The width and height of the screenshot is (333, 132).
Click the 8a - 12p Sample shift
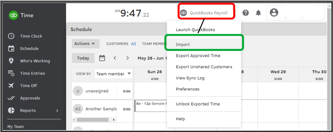tap(151, 106)
